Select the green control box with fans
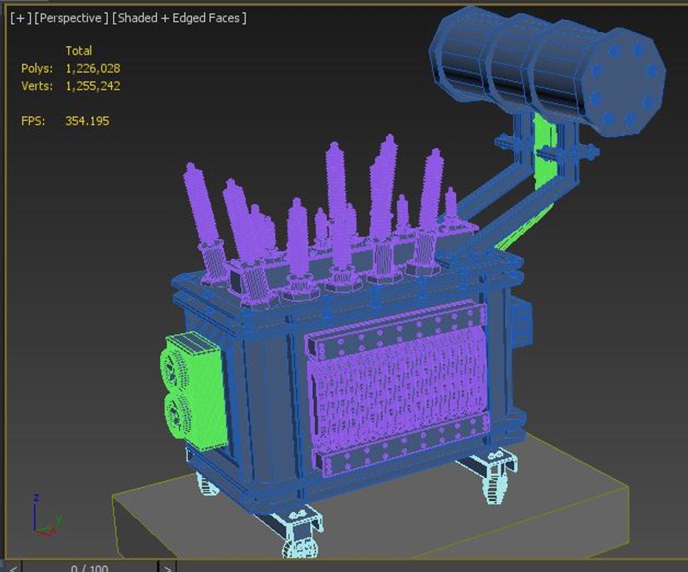 194,391
